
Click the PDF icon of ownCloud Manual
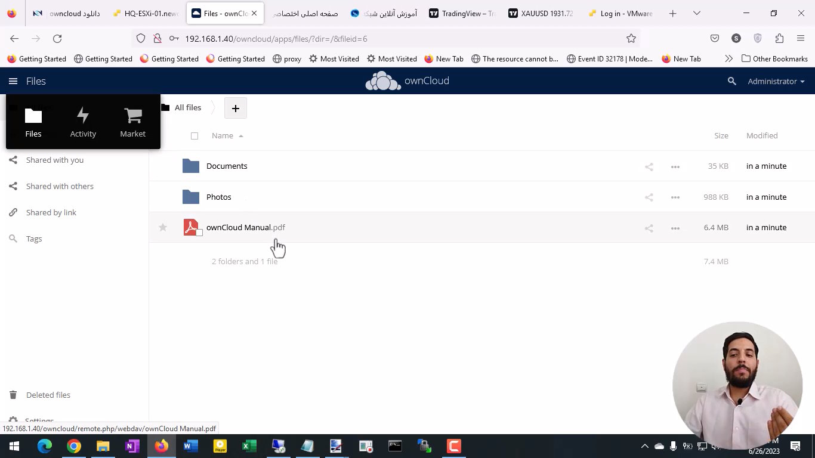point(191,227)
